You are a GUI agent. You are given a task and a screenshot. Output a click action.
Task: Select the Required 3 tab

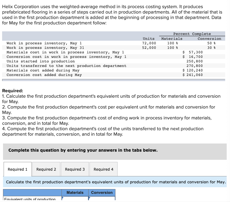pyautogui.click(x=75, y=169)
